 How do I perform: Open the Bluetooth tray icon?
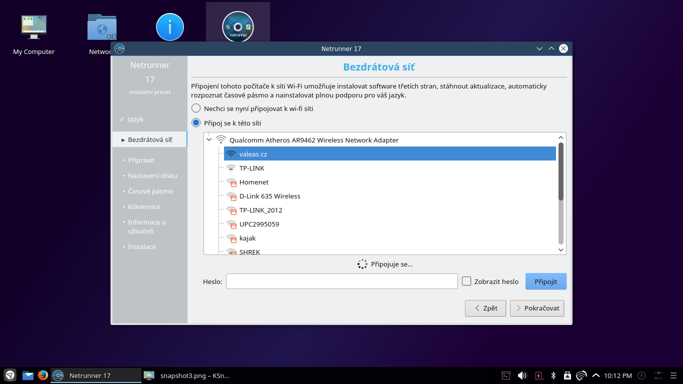[553, 375]
